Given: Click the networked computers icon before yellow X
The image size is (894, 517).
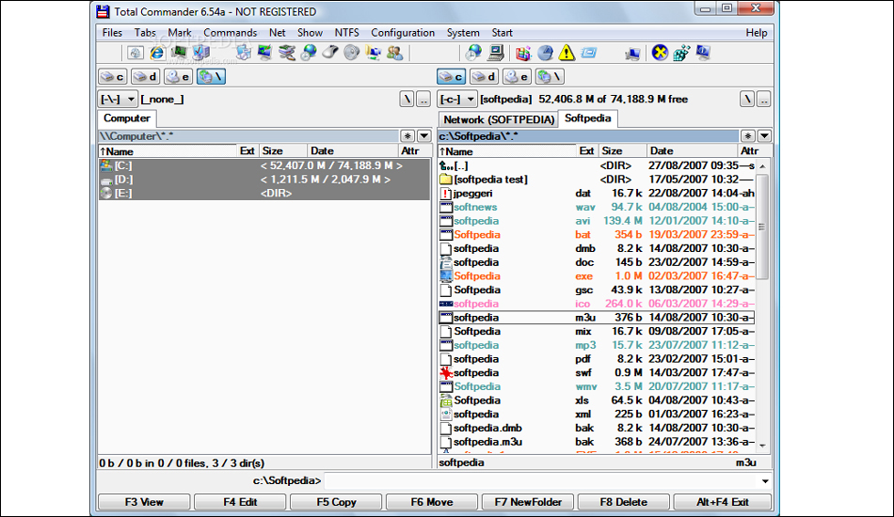Looking at the screenshot, I should [x=631, y=53].
